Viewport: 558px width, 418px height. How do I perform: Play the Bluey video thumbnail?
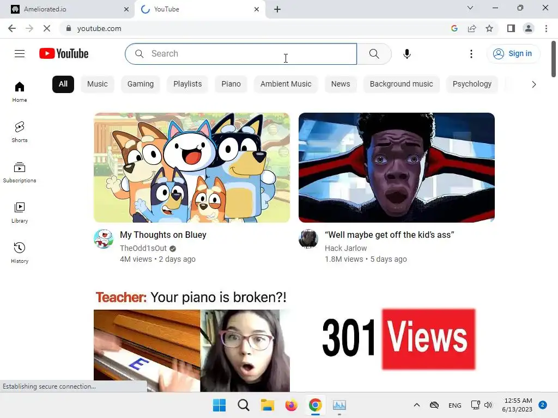click(x=192, y=168)
